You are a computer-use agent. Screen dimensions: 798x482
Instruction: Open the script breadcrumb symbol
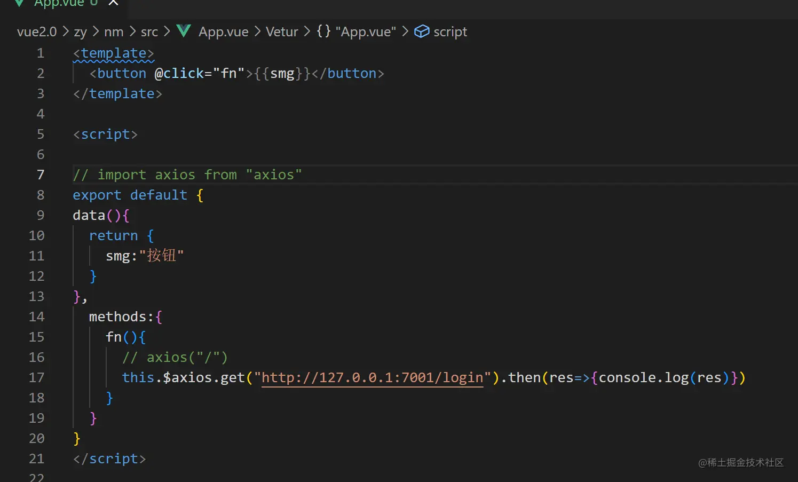pyautogui.click(x=450, y=32)
